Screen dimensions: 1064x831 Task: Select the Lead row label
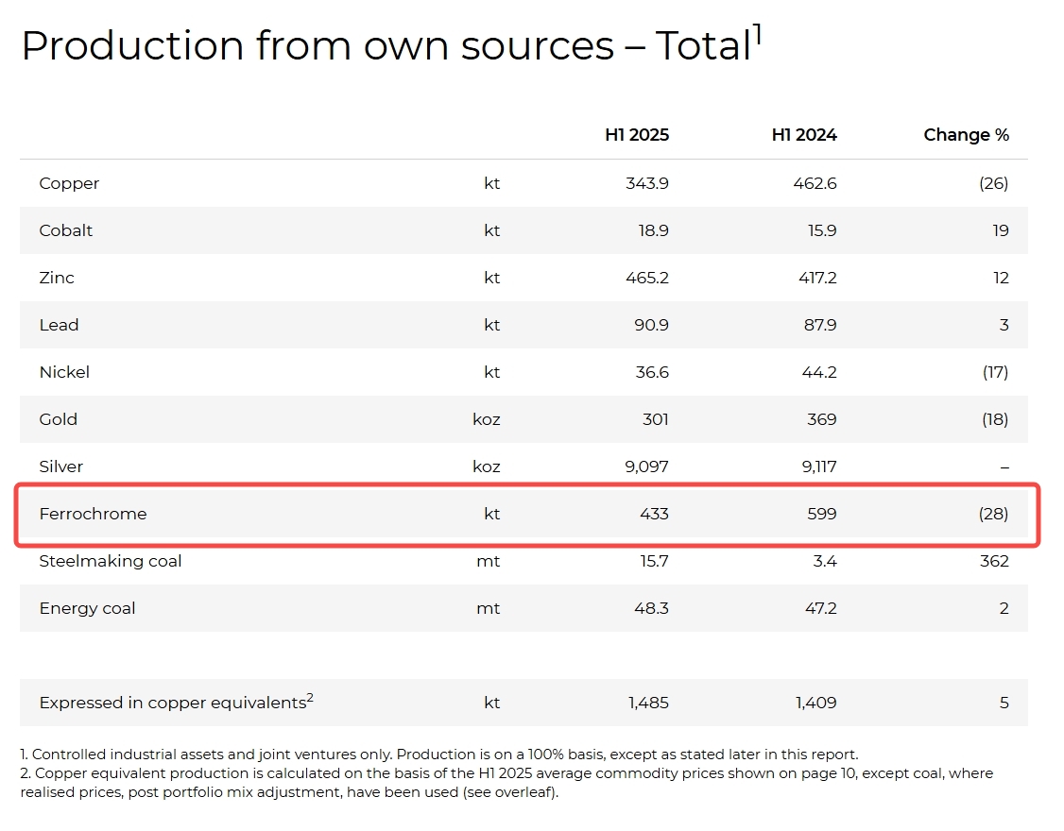click(x=59, y=325)
